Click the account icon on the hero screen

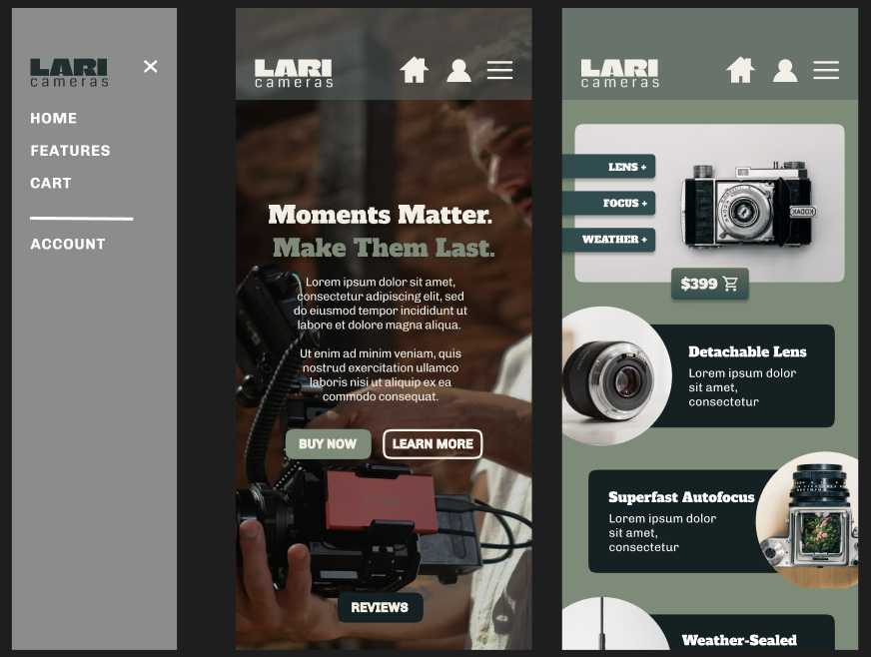(458, 70)
